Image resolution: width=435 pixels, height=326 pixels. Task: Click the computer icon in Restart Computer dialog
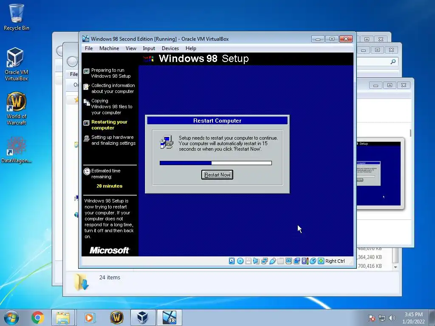pyautogui.click(x=167, y=142)
